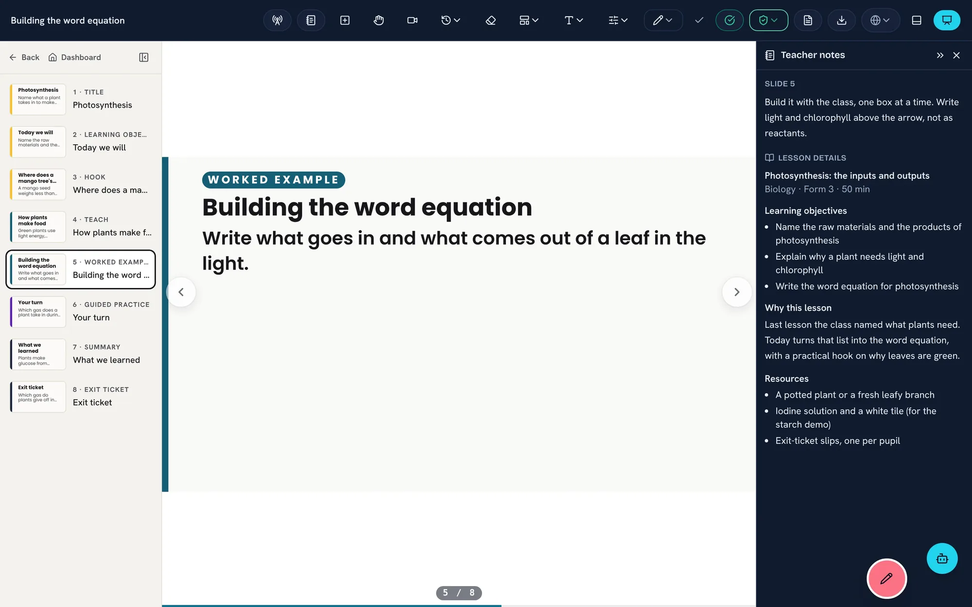Open the Dashboard link

(75, 57)
